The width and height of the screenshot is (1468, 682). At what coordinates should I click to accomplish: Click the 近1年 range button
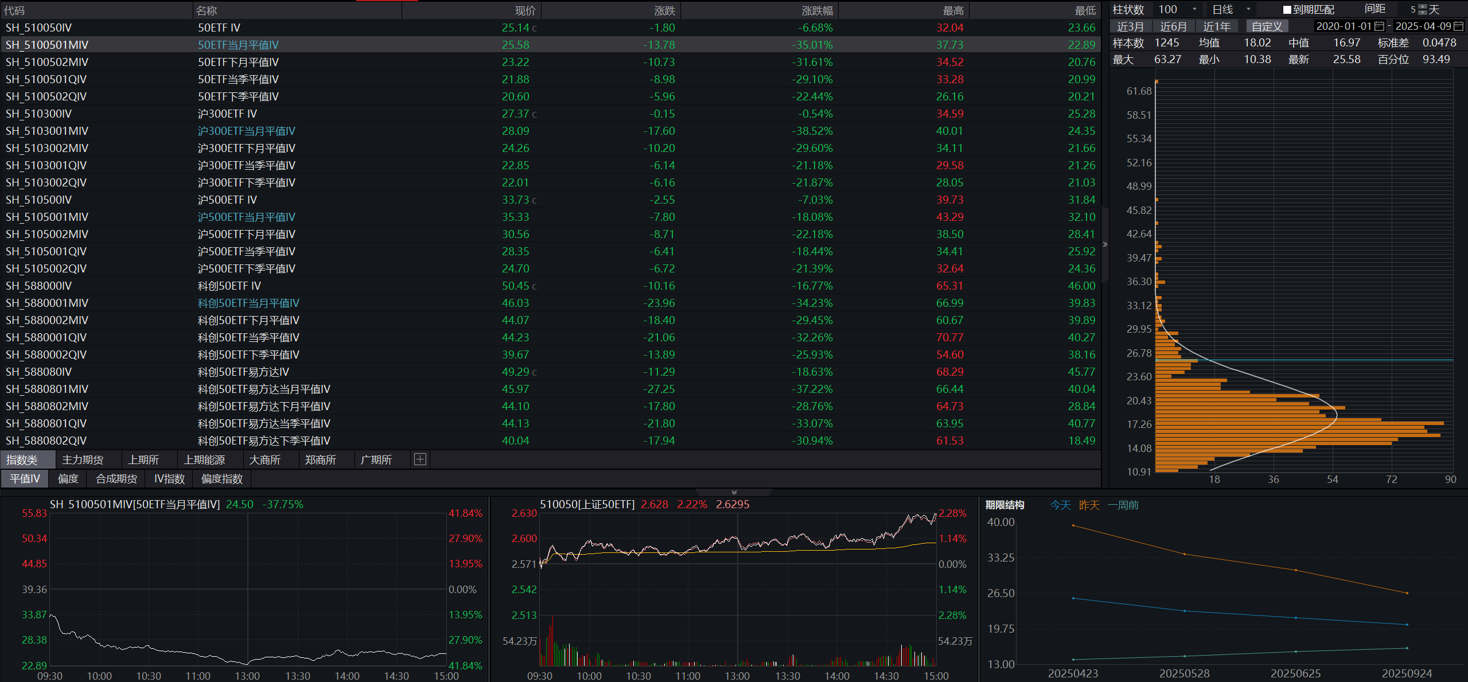1216,26
